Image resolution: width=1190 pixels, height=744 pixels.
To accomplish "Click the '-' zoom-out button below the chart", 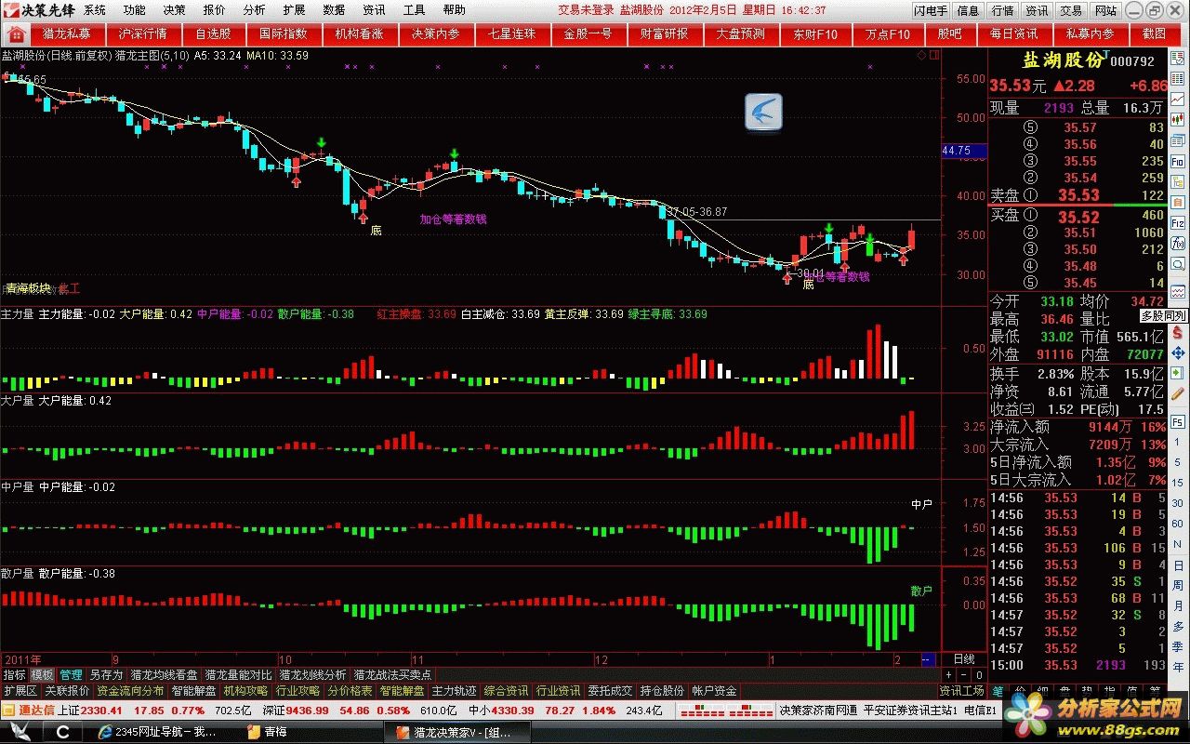I will click(964, 674).
